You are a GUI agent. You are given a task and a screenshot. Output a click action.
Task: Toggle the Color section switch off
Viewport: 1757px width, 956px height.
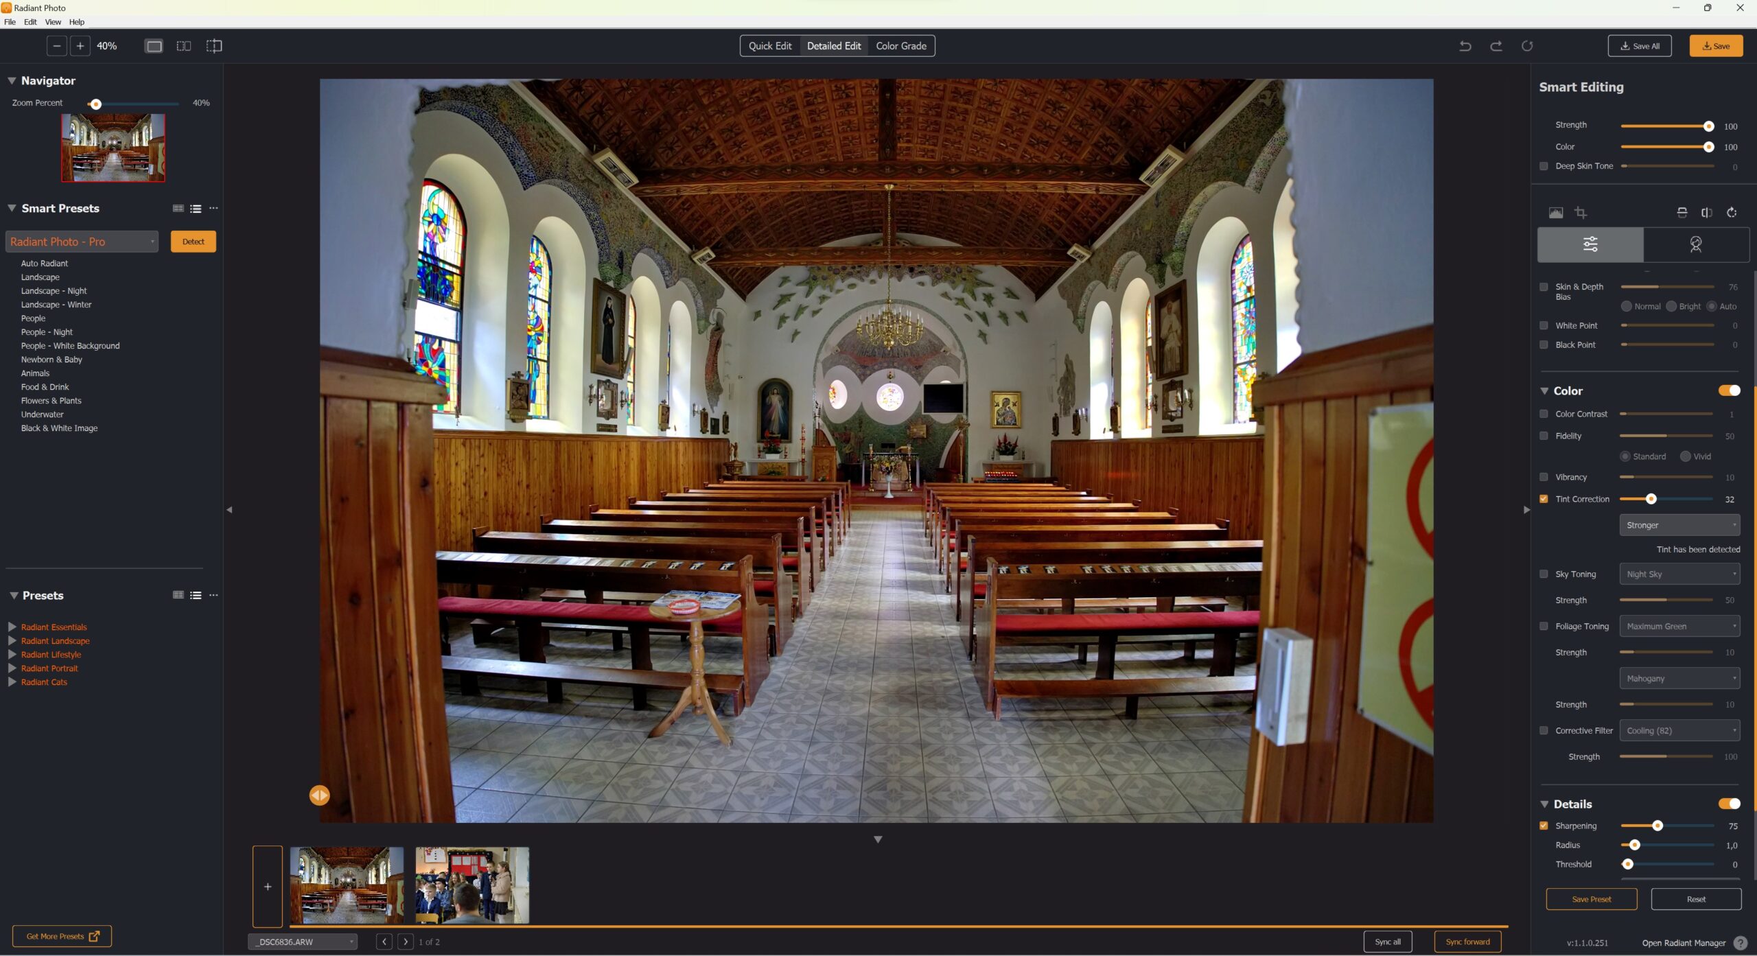point(1729,390)
